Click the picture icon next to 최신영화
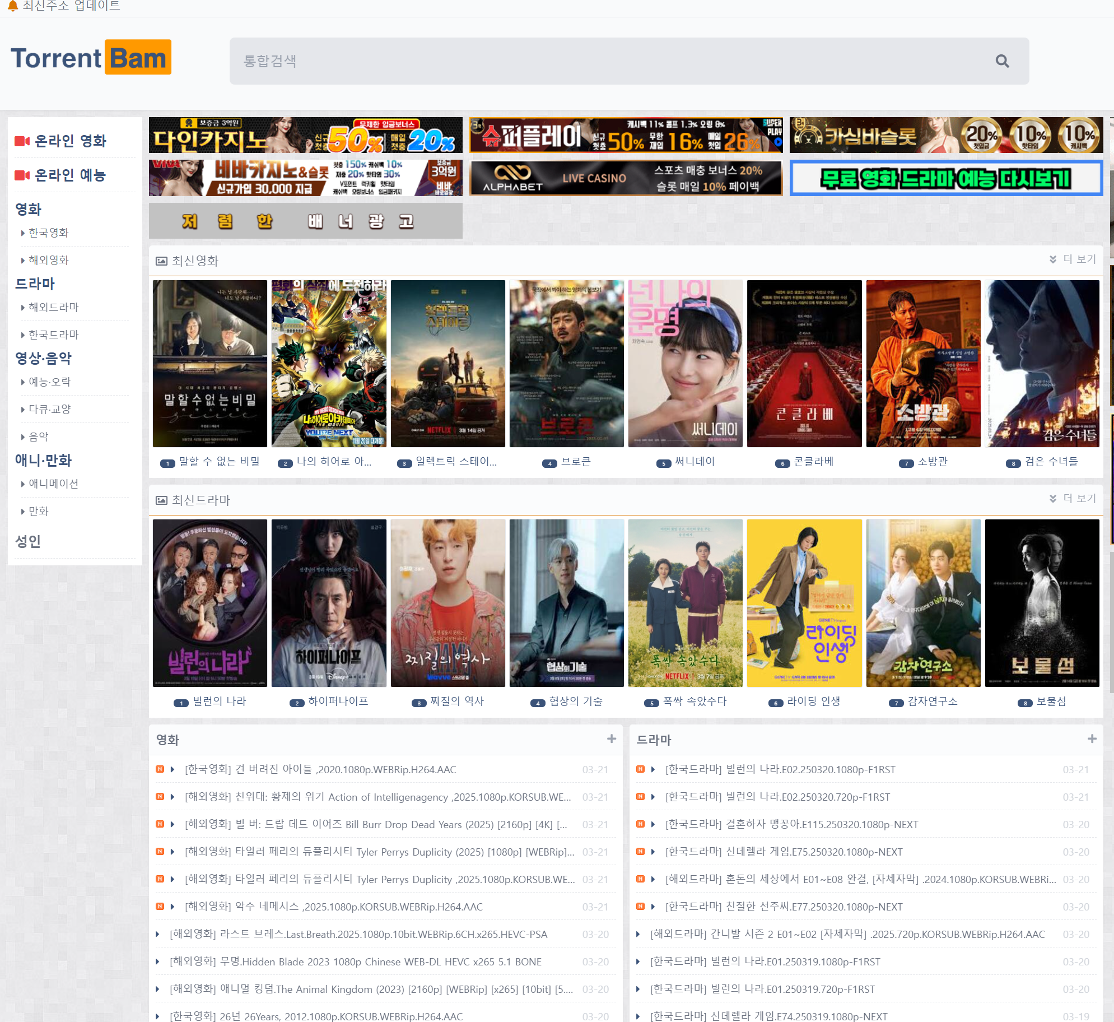The height and width of the screenshot is (1022, 1114). [x=161, y=261]
